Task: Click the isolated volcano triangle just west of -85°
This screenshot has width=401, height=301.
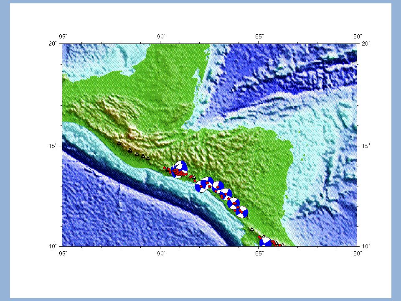Action: pyautogui.click(x=252, y=230)
